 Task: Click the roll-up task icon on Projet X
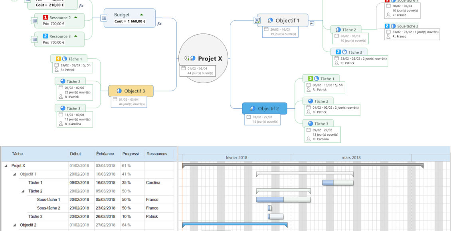(x=187, y=59)
